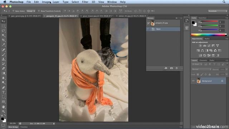Select the Eyedropper tool
Screen dimensions: 229x129
click(3, 45)
